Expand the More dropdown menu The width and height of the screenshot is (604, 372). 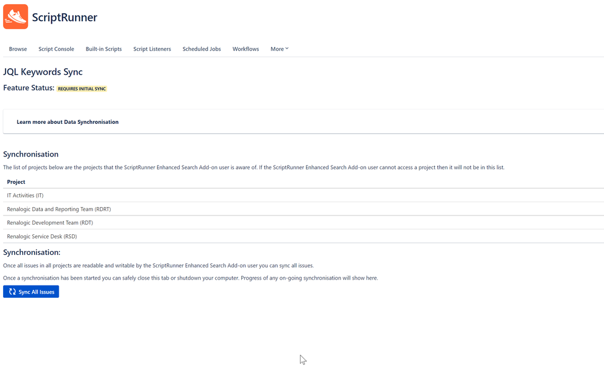(x=279, y=49)
